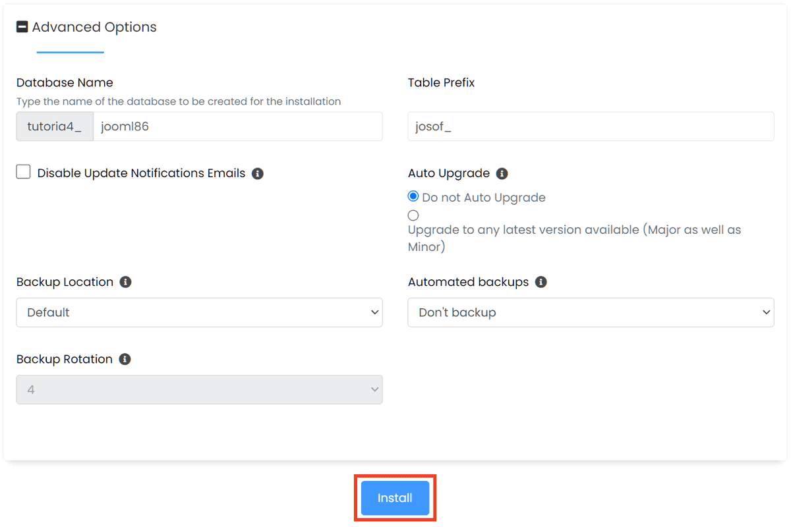
Task: Click the Backup Location dropdown chevron
Action: 373,312
